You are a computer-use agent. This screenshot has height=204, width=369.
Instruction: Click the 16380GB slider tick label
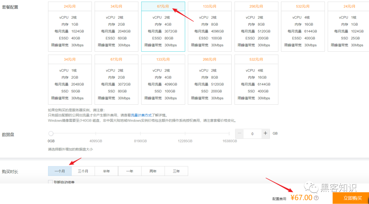click(x=230, y=141)
